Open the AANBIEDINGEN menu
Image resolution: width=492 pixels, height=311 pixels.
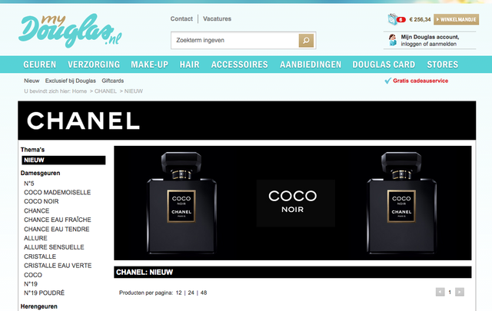point(311,65)
